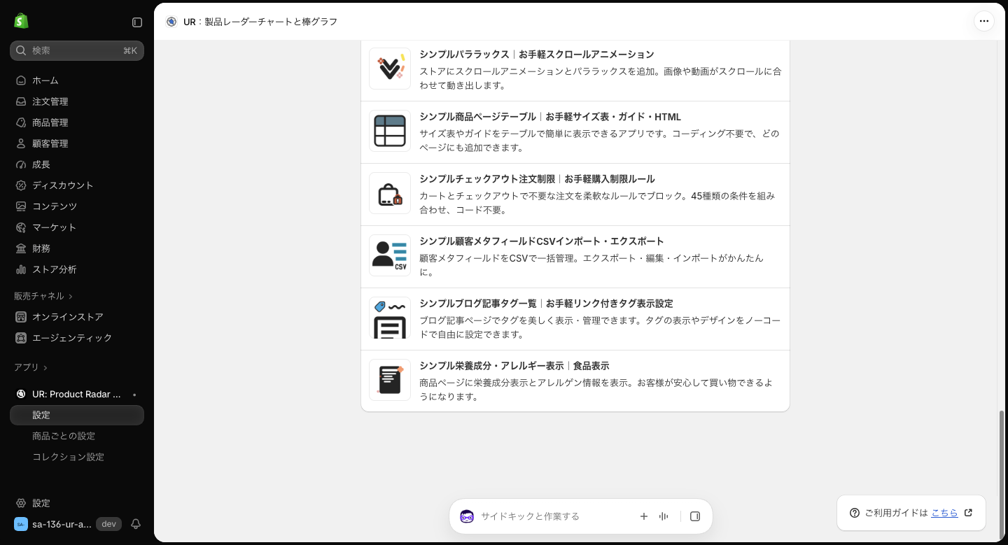
Task: Follow the こちら user guide link
Action: (x=944, y=513)
